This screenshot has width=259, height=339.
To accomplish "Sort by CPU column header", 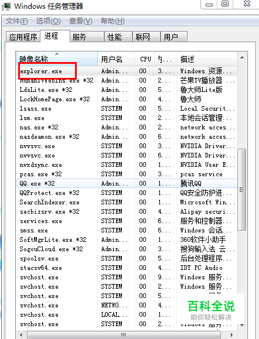I will pyautogui.click(x=145, y=59).
